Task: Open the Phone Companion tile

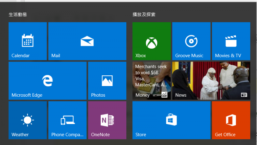Action: [67, 120]
